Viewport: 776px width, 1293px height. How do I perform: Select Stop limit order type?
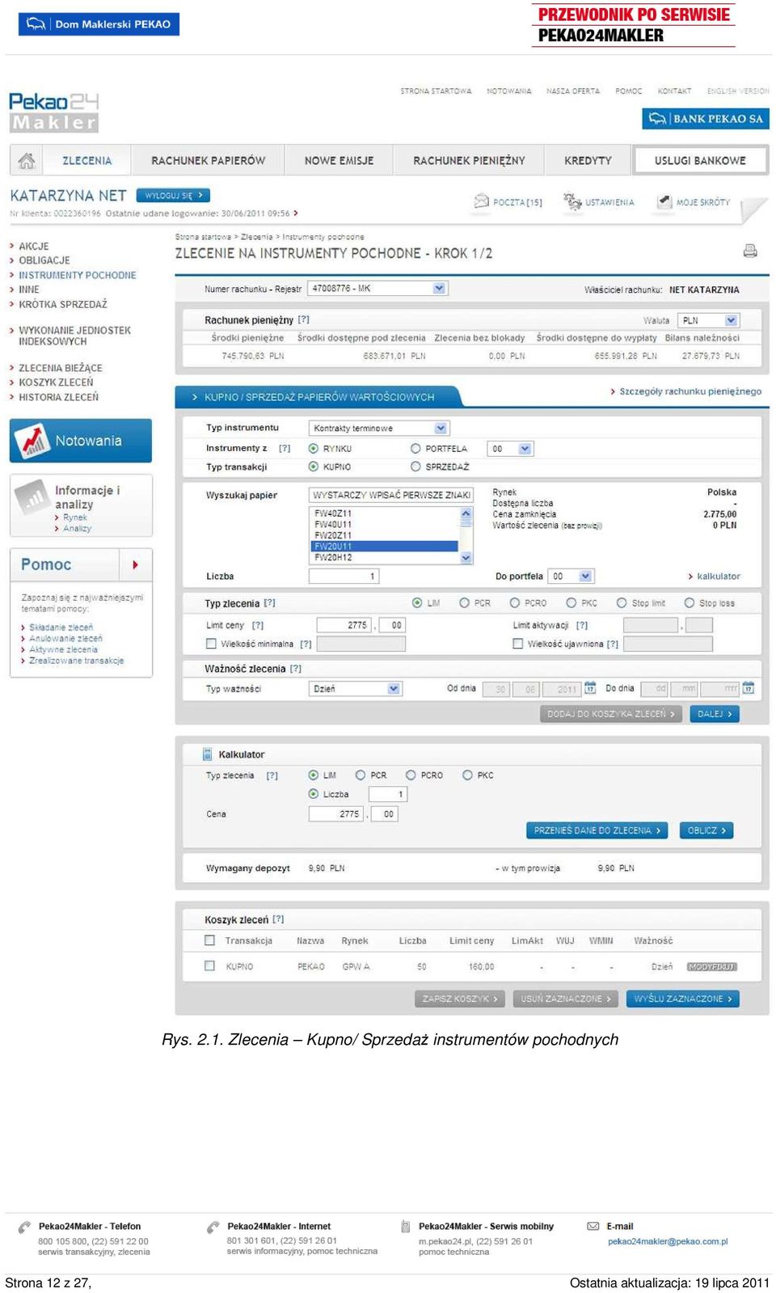coord(622,602)
